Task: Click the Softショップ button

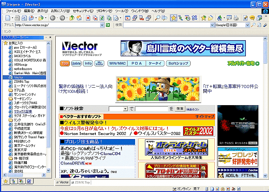Action: [178, 63]
